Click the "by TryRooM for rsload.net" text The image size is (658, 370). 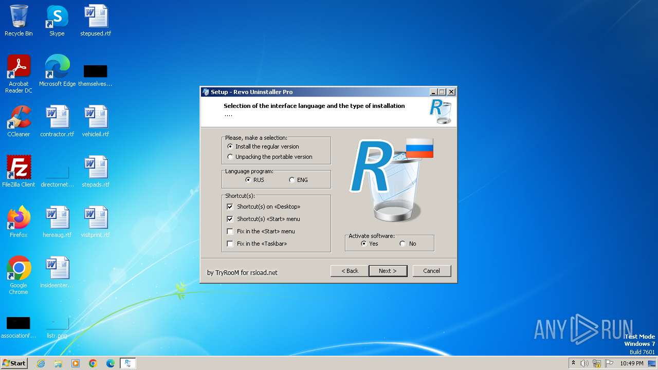242,273
